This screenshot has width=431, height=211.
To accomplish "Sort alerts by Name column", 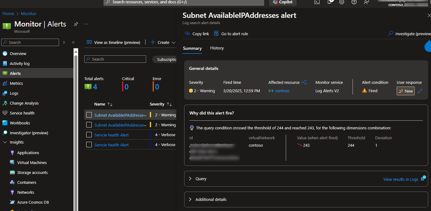I will pos(104,104).
